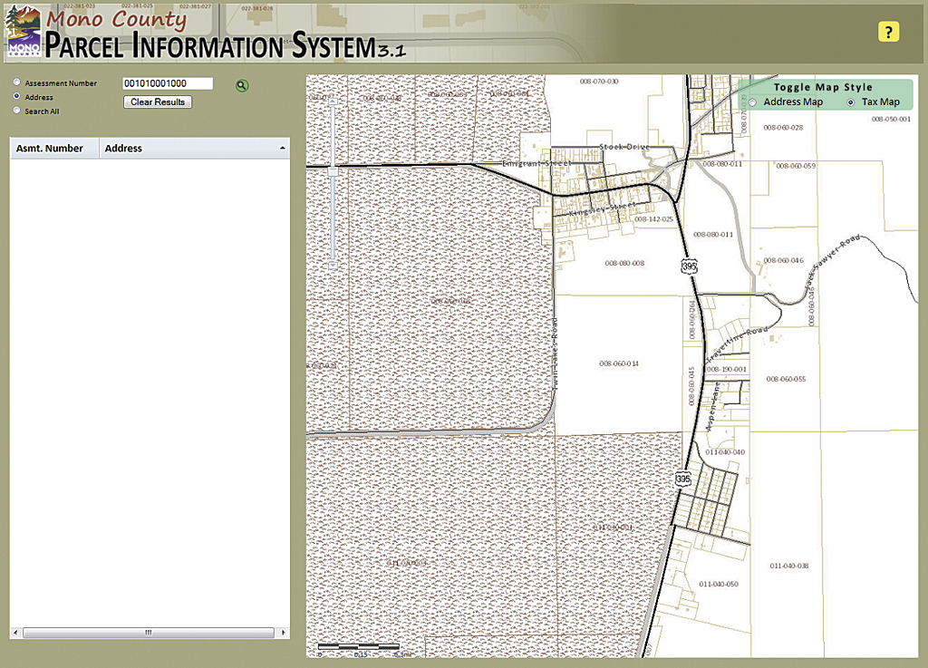
Task: Click Aspen Lane label on map
Action: [713, 406]
